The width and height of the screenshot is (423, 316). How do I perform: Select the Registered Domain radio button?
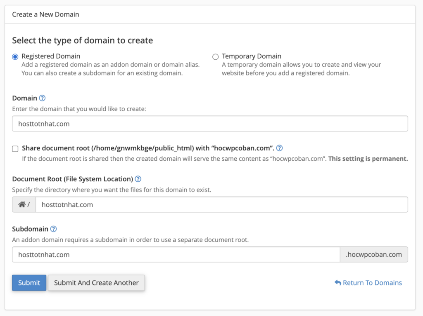15,56
